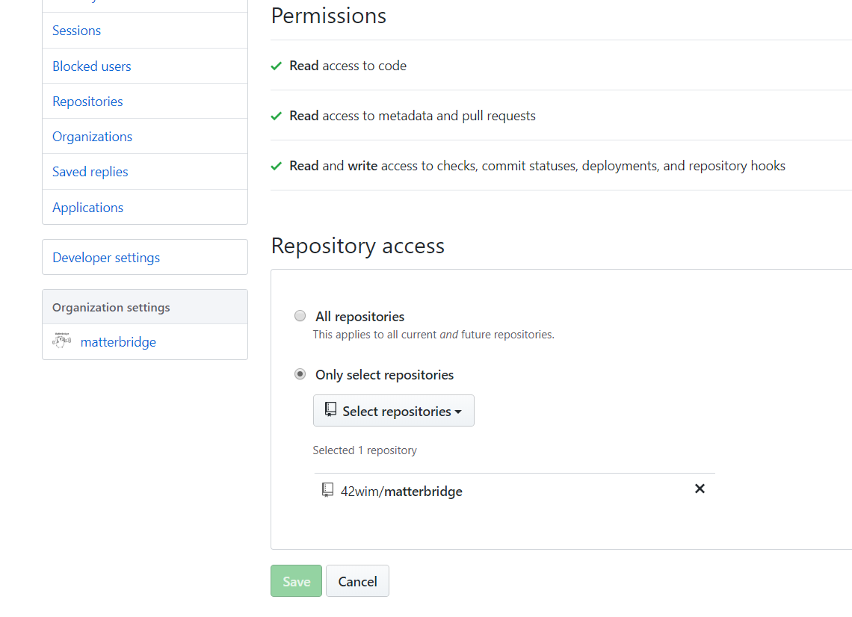The height and width of the screenshot is (617, 852).
Task: Click the Select repositories dropdown caret
Action: point(459,412)
